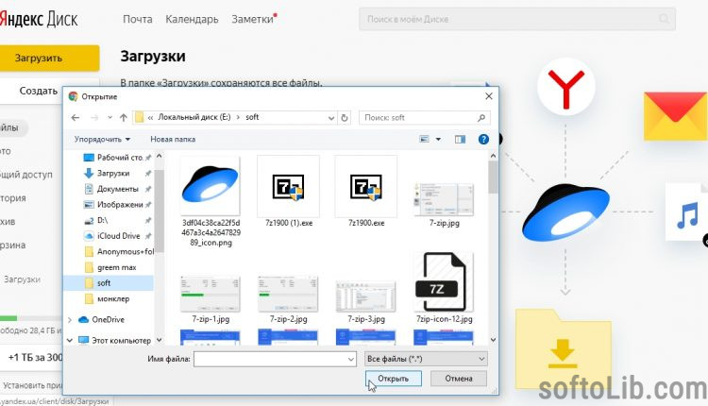708x406 pixels.
Task: Open Рабочий стол in the navigation pane
Action: tap(117, 157)
